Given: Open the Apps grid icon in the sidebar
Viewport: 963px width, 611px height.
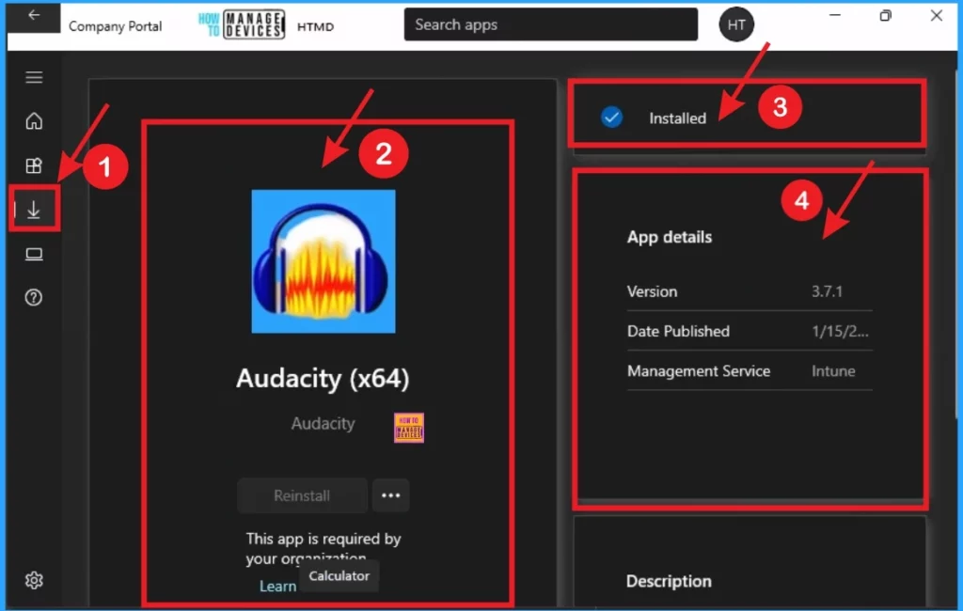Looking at the screenshot, I should pyautogui.click(x=34, y=165).
